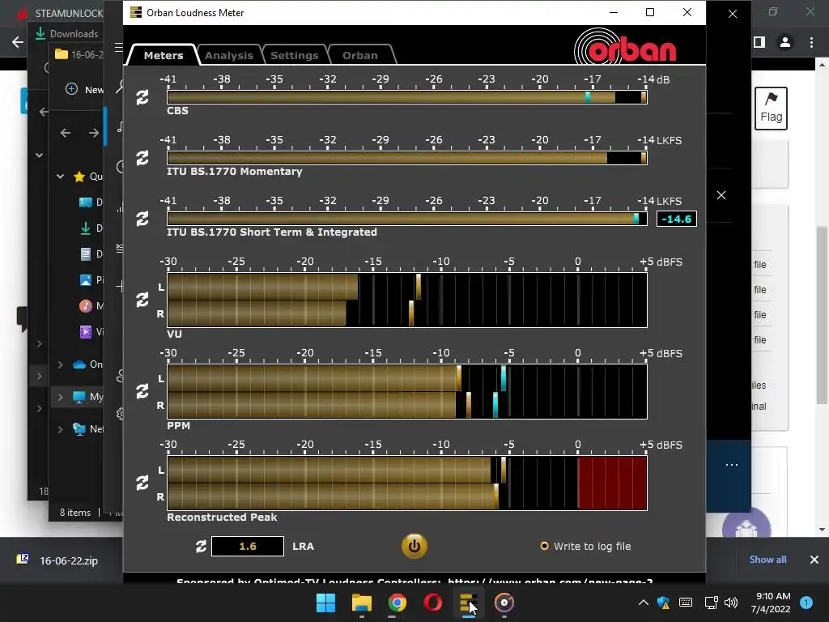Toggle the yellow power button
829x622 pixels.
(414, 547)
